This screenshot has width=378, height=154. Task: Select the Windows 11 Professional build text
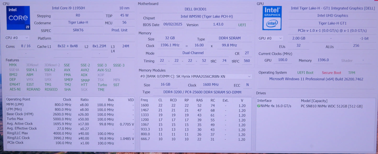point(316,79)
